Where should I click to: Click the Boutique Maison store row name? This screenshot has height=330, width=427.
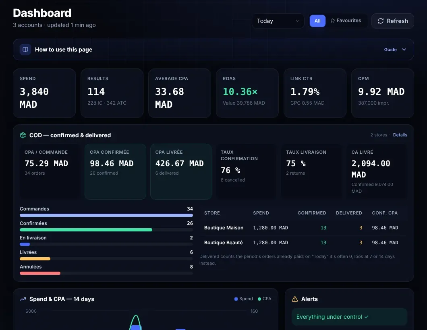[224, 228]
